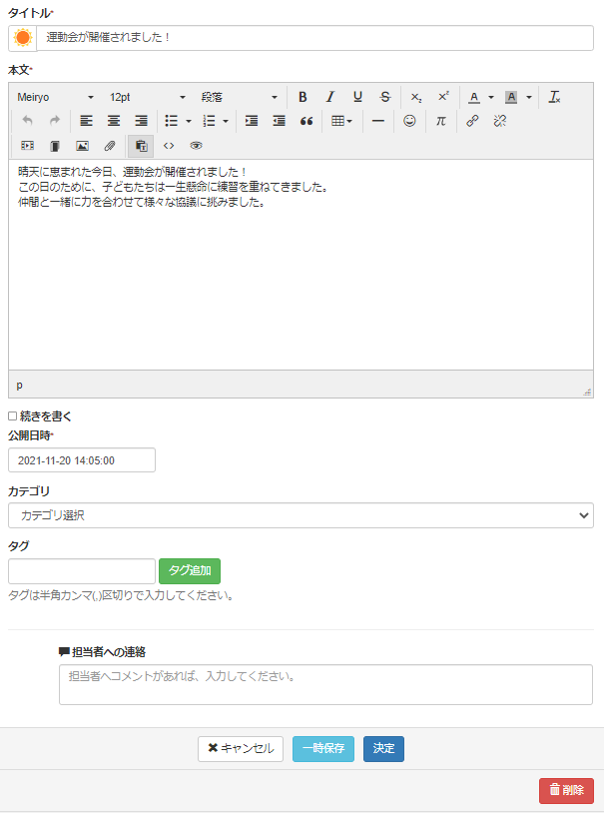Screen dimensions: 604x814
Task: Insert an emoticon with smiley icon
Action: 409,121
